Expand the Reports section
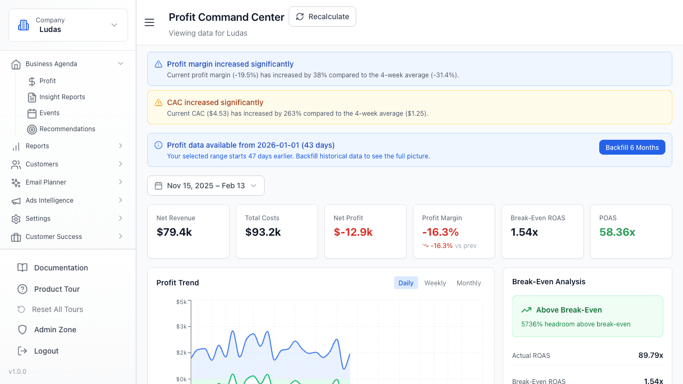This screenshot has width=683, height=384. click(121, 146)
